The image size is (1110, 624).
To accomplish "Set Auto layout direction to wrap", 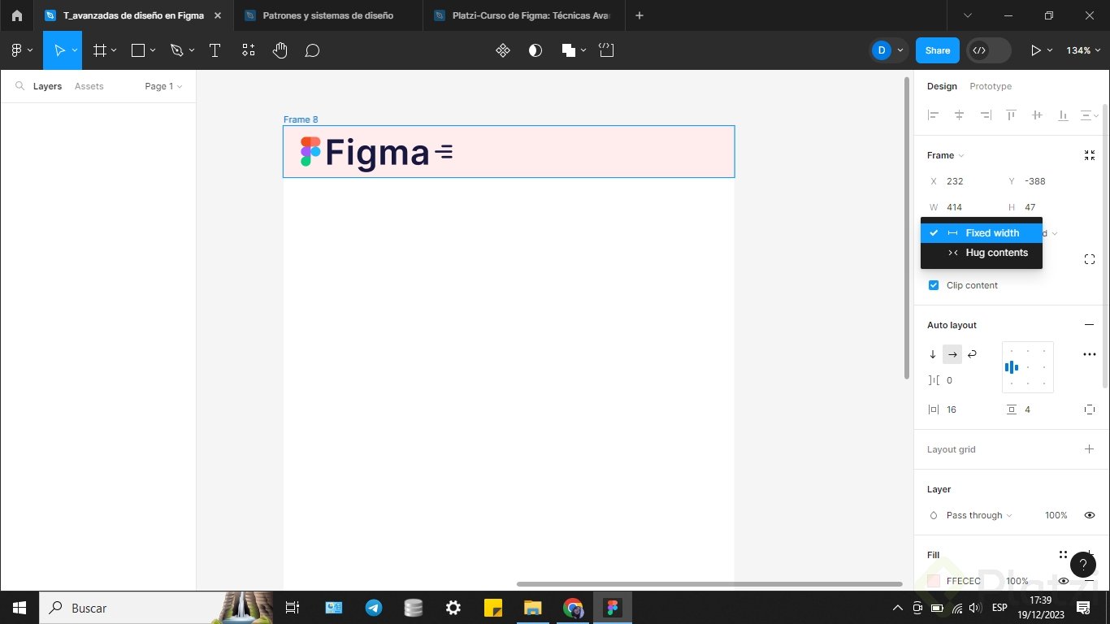I will 972,354.
